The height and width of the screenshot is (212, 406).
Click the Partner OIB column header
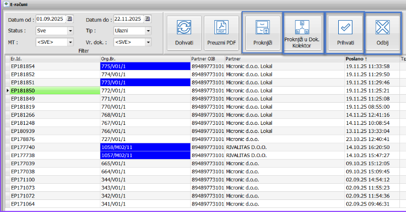click(207, 59)
